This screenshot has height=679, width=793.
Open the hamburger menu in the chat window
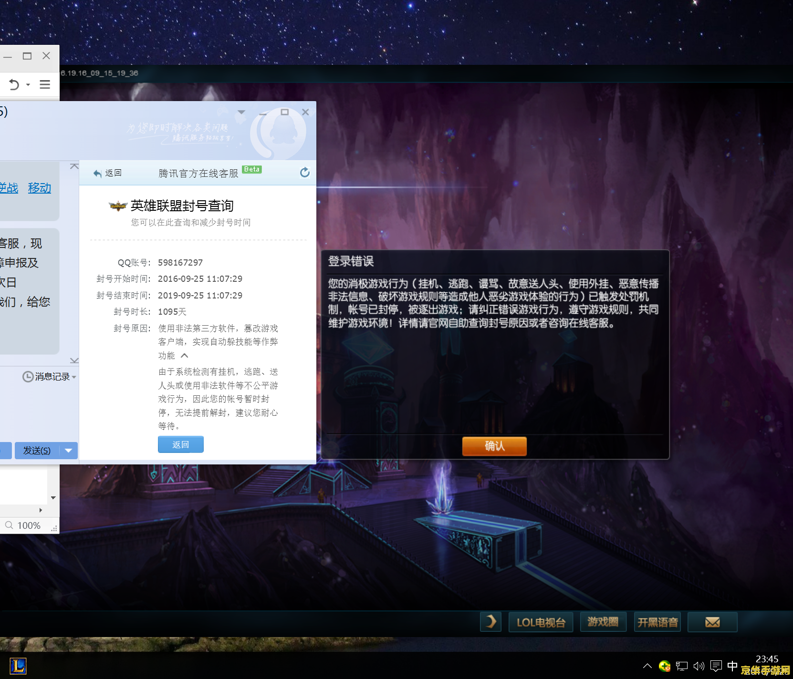[45, 84]
